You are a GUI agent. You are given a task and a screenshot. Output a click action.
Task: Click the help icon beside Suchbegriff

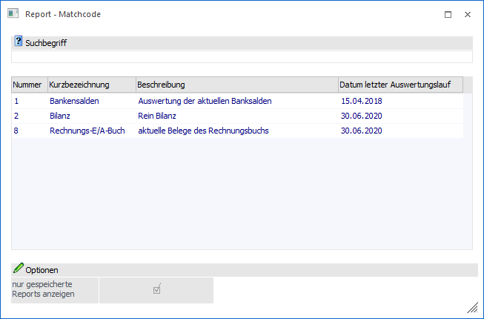pos(19,42)
